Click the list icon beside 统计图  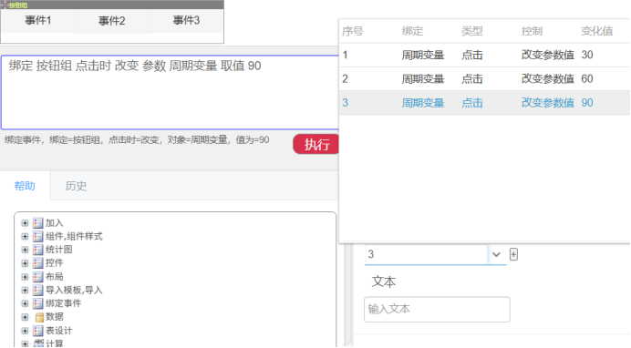(37, 250)
